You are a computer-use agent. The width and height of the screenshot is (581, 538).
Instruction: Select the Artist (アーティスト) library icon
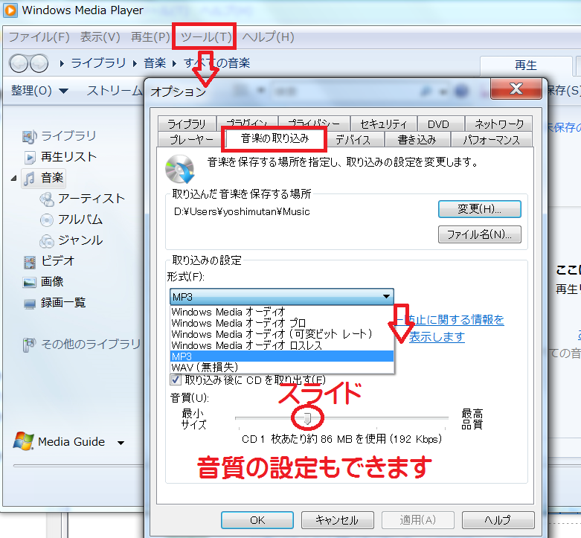[x=47, y=199]
